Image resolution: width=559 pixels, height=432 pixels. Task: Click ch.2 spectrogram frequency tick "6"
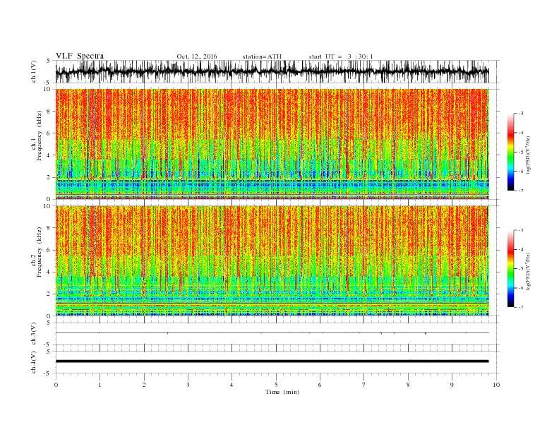coord(49,250)
